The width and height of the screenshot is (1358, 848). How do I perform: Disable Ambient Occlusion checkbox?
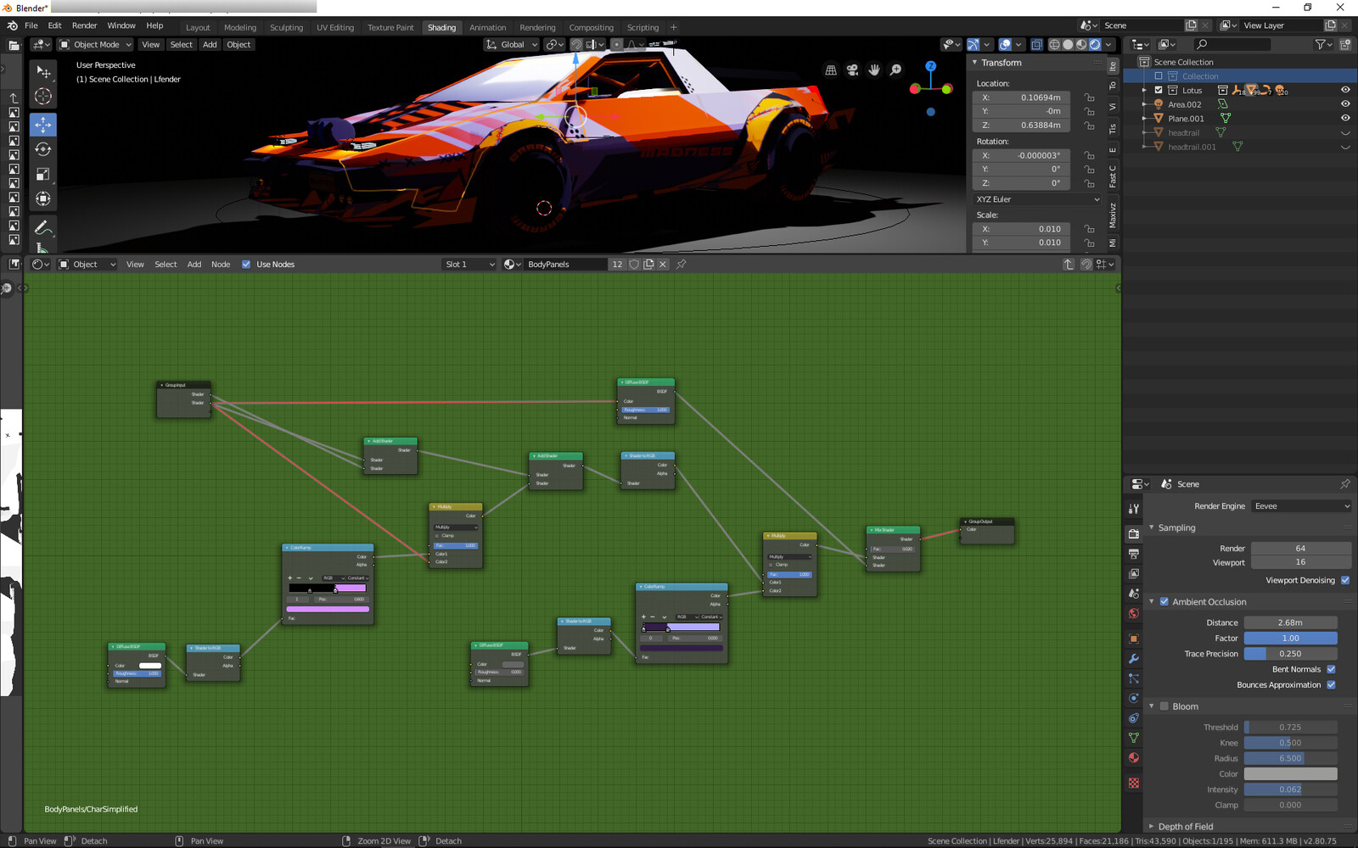pos(1164,602)
